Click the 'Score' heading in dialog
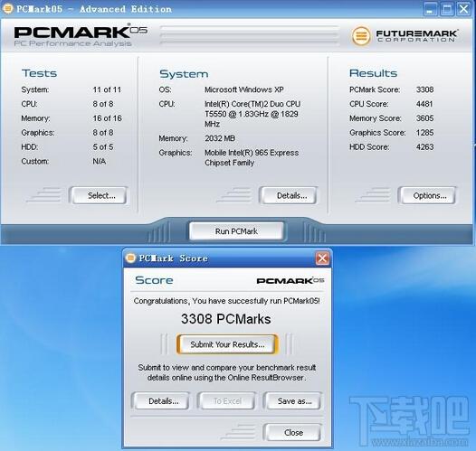Viewport: 476px width, 451px height. (x=154, y=280)
